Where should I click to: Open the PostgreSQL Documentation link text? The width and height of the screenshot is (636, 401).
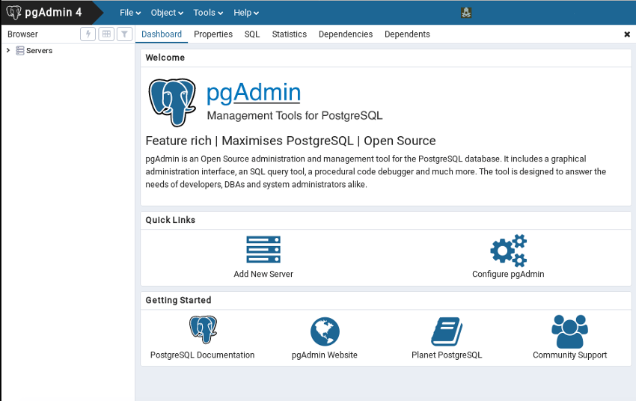click(203, 355)
